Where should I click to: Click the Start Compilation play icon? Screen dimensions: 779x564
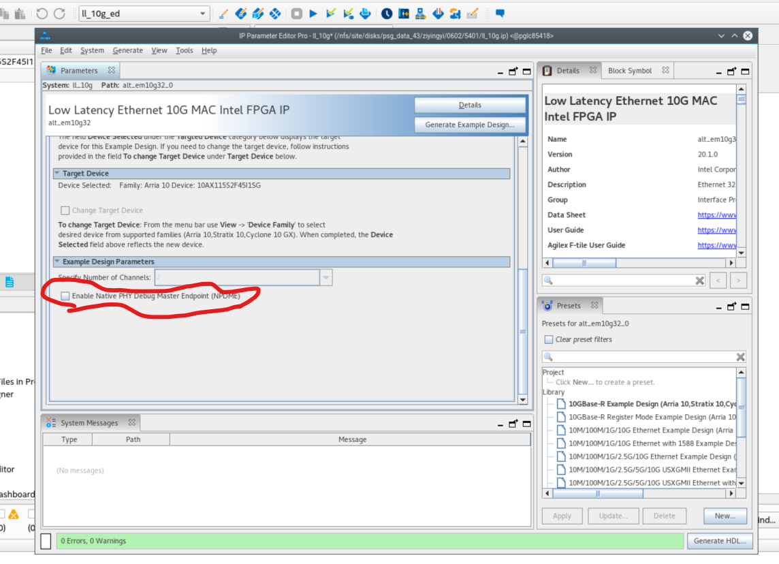pyautogui.click(x=313, y=14)
